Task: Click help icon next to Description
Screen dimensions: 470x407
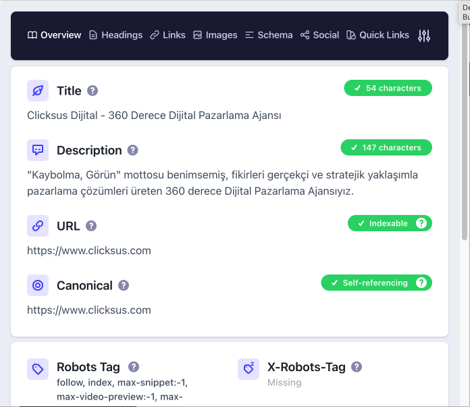Action: click(x=133, y=150)
